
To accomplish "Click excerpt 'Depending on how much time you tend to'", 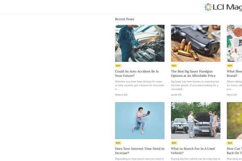I will [x=140, y=159].
